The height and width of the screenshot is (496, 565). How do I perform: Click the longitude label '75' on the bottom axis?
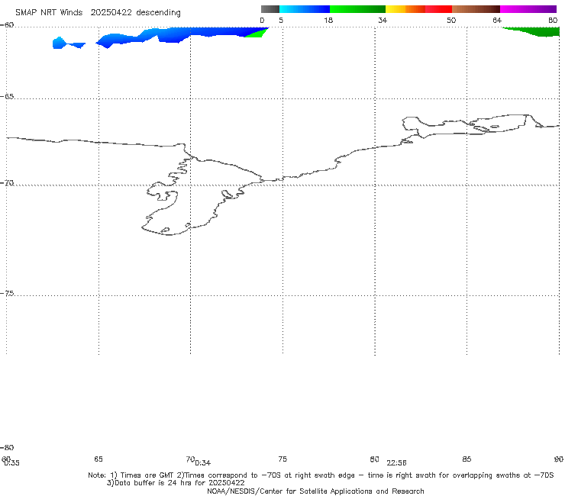pyautogui.click(x=282, y=459)
